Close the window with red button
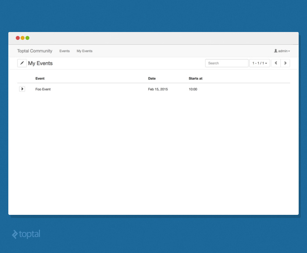The width and height of the screenshot is (307, 253). click(18, 38)
